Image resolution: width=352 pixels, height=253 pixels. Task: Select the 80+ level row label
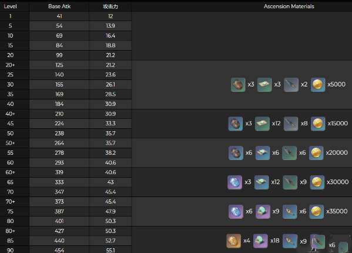click(11, 231)
